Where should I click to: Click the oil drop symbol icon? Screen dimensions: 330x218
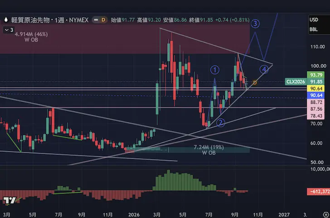6,20
